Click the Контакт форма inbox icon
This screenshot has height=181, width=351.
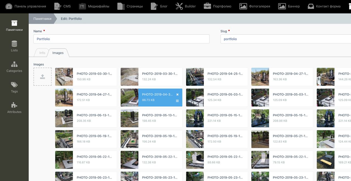coord(311,6)
